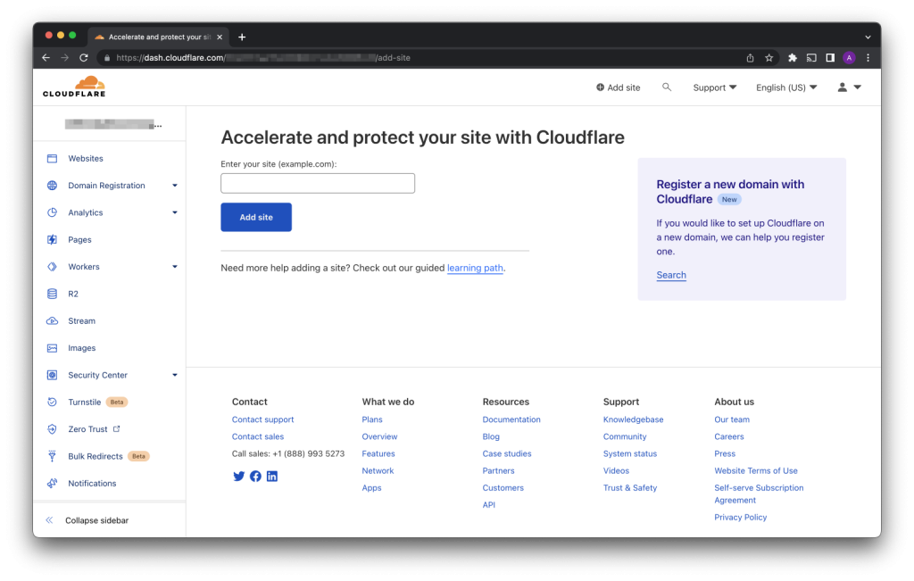
Task: Open the English (US) language dropdown
Action: [785, 87]
